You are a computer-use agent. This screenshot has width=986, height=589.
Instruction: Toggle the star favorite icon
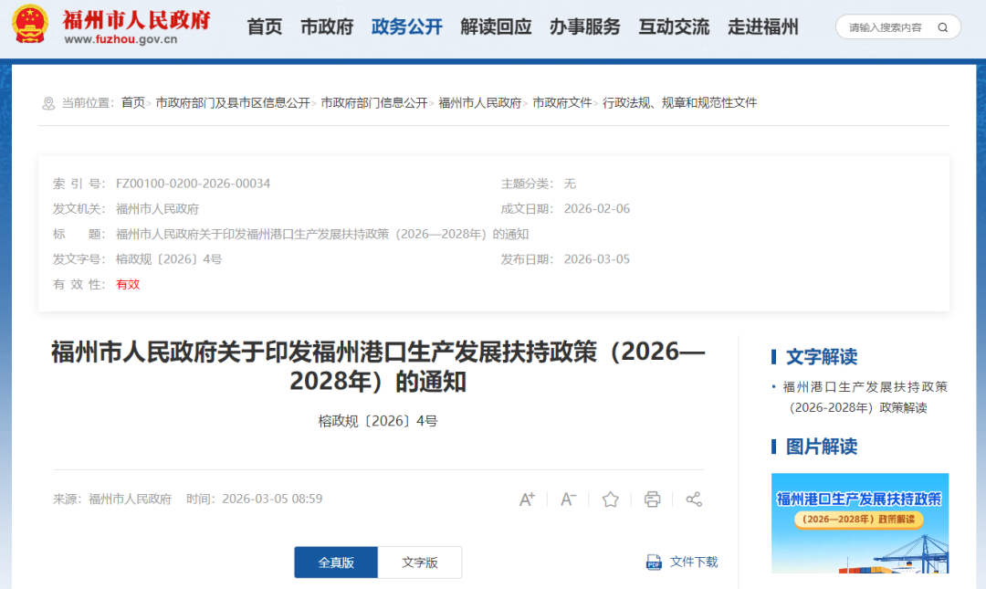coord(610,499)
